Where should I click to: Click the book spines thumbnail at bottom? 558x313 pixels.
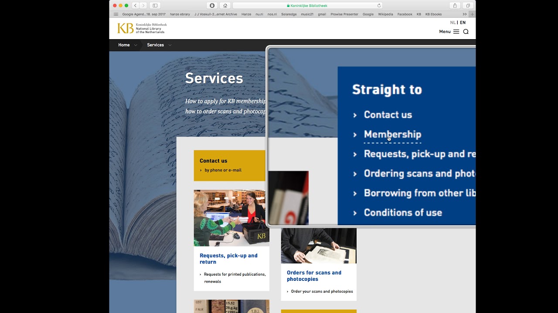click(231, 306)
